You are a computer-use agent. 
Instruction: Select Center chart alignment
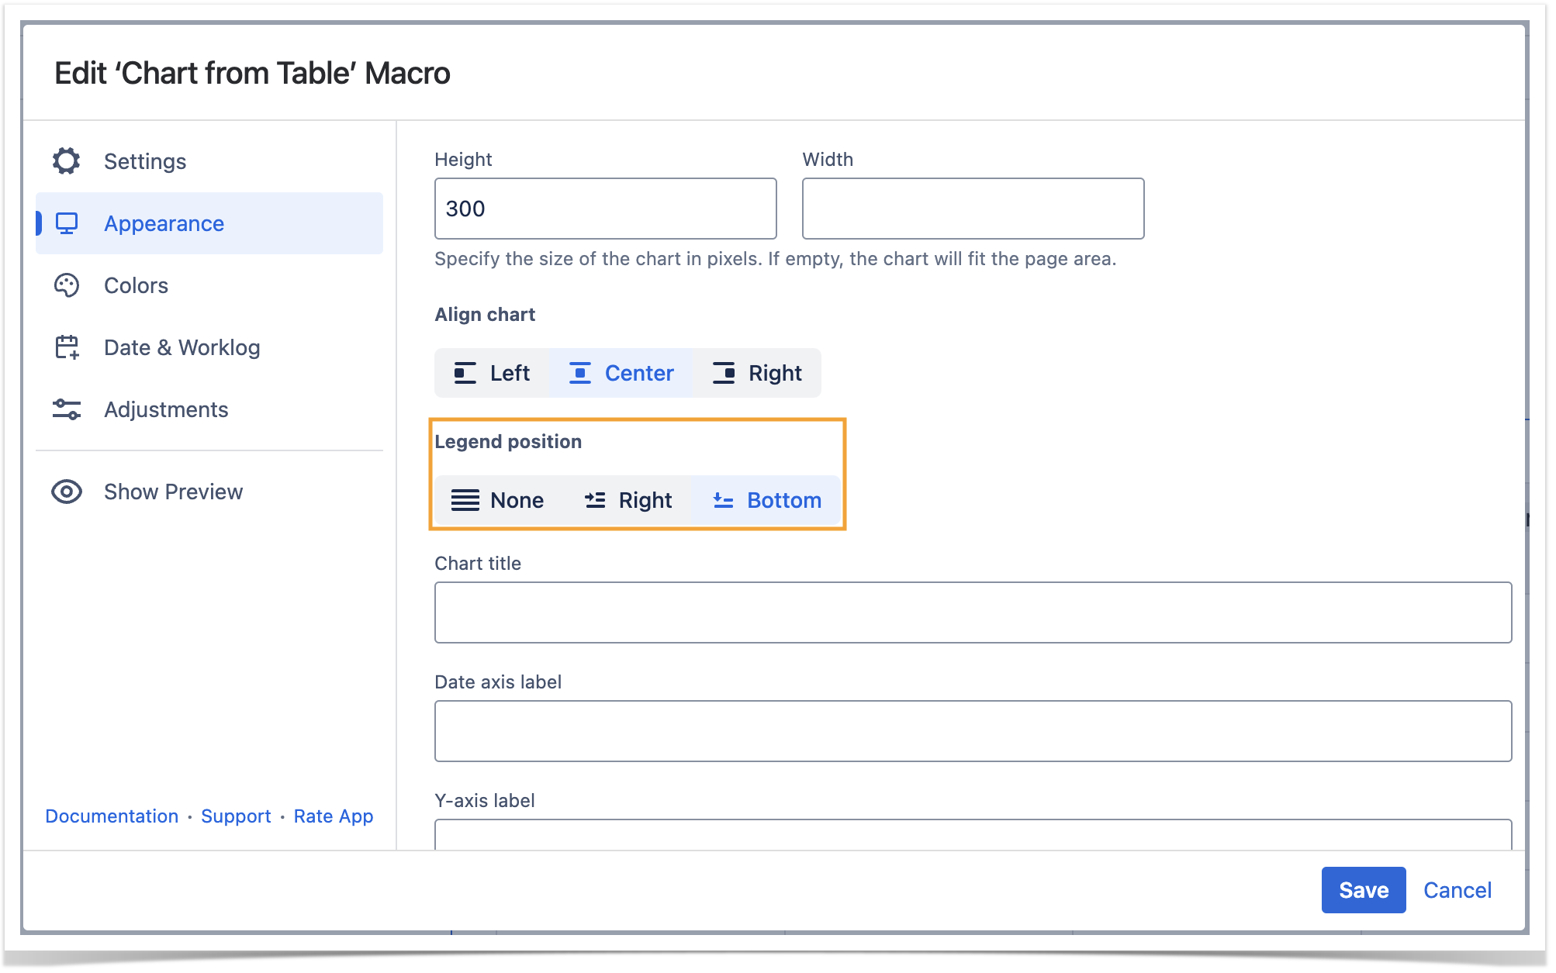pyautogui.click(x=621, y=373)
